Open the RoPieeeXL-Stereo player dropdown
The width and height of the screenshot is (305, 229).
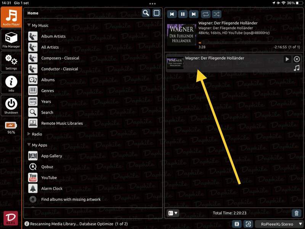279,224
